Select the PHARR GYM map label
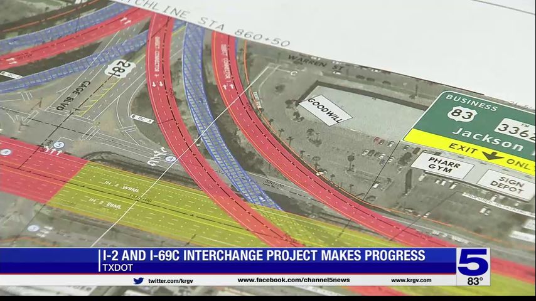Screen dimensions: 536x301 pyautogui.click(x=442, y=166)
